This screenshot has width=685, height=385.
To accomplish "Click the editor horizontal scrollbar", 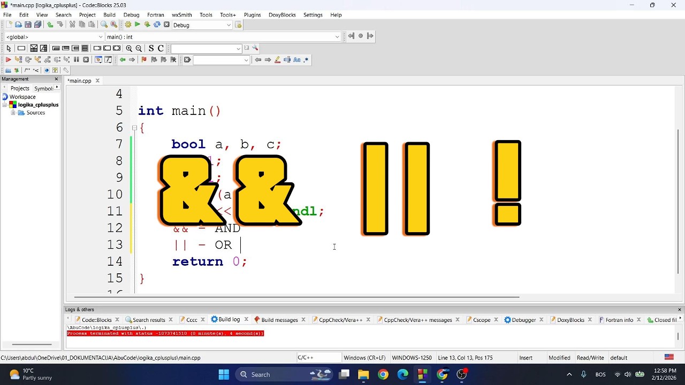I will point(296,297).
